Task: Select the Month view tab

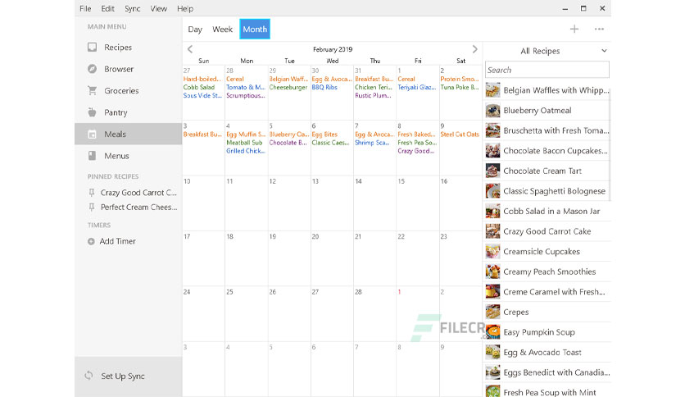Action: pyautogui.click(x=255, y=29)
